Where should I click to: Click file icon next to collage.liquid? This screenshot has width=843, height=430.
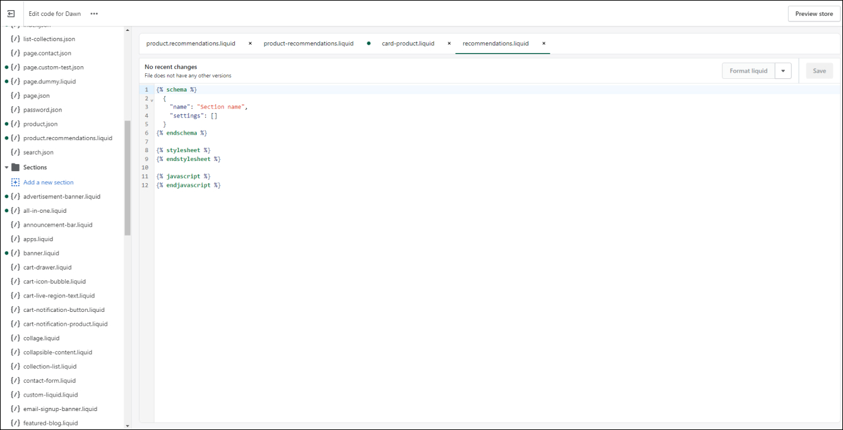coord(15,338)
